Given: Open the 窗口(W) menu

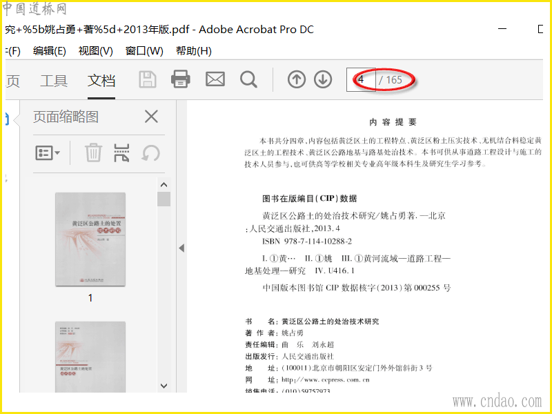Looking at the screenshot, I should coord(144,51).
